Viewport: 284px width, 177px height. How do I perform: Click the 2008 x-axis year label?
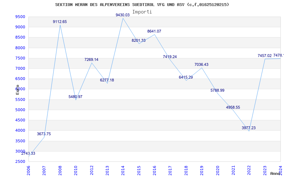[60, 171]
